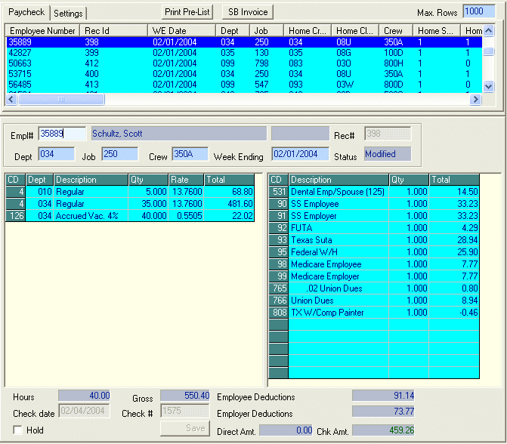Click the WE Date column header
Image resolution: width=507 pixels, height=444 pixels.
tap(181, 31)
